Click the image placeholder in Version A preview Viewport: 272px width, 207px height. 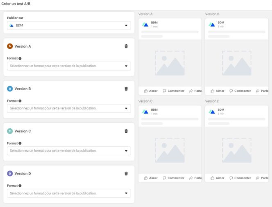pos(170,63)
